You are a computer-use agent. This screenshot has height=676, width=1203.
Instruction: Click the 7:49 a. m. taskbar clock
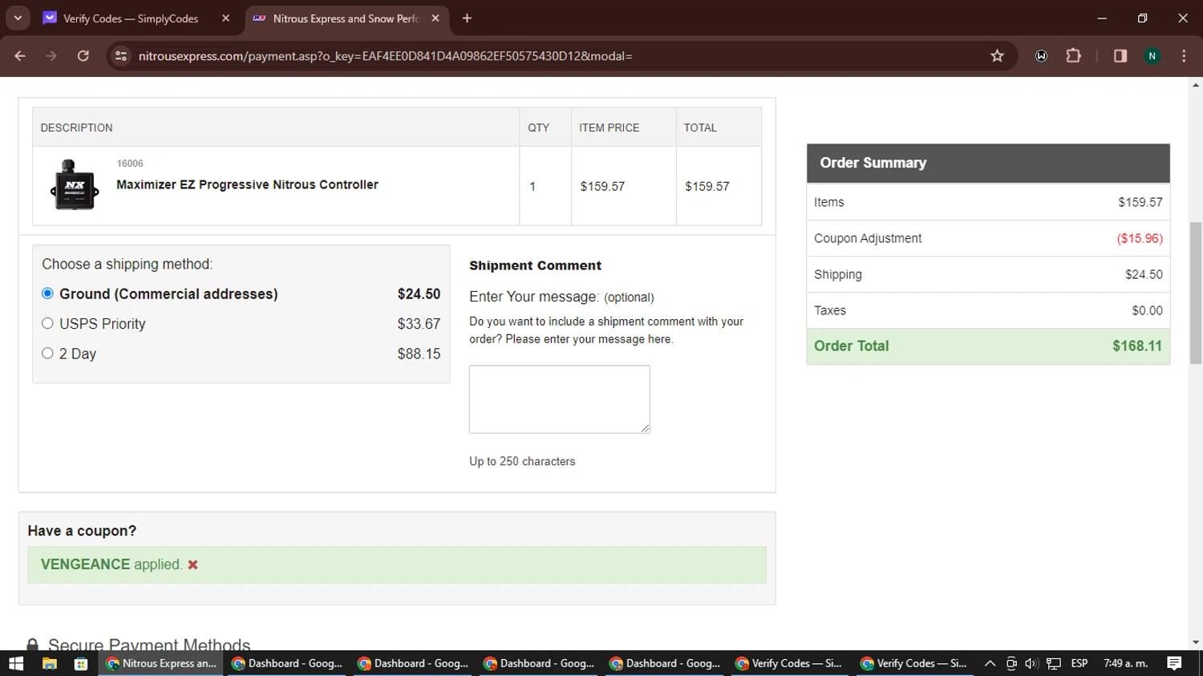[1126, 663]
